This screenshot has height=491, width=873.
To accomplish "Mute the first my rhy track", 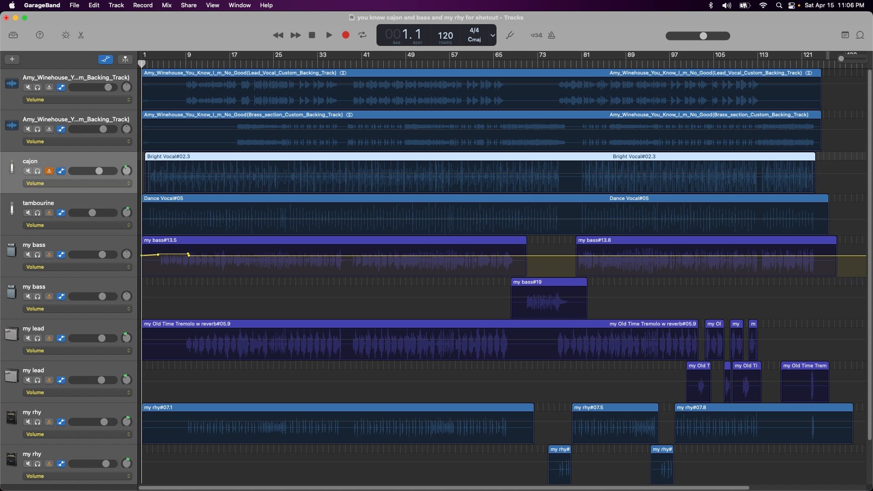I will coord(28,422).
